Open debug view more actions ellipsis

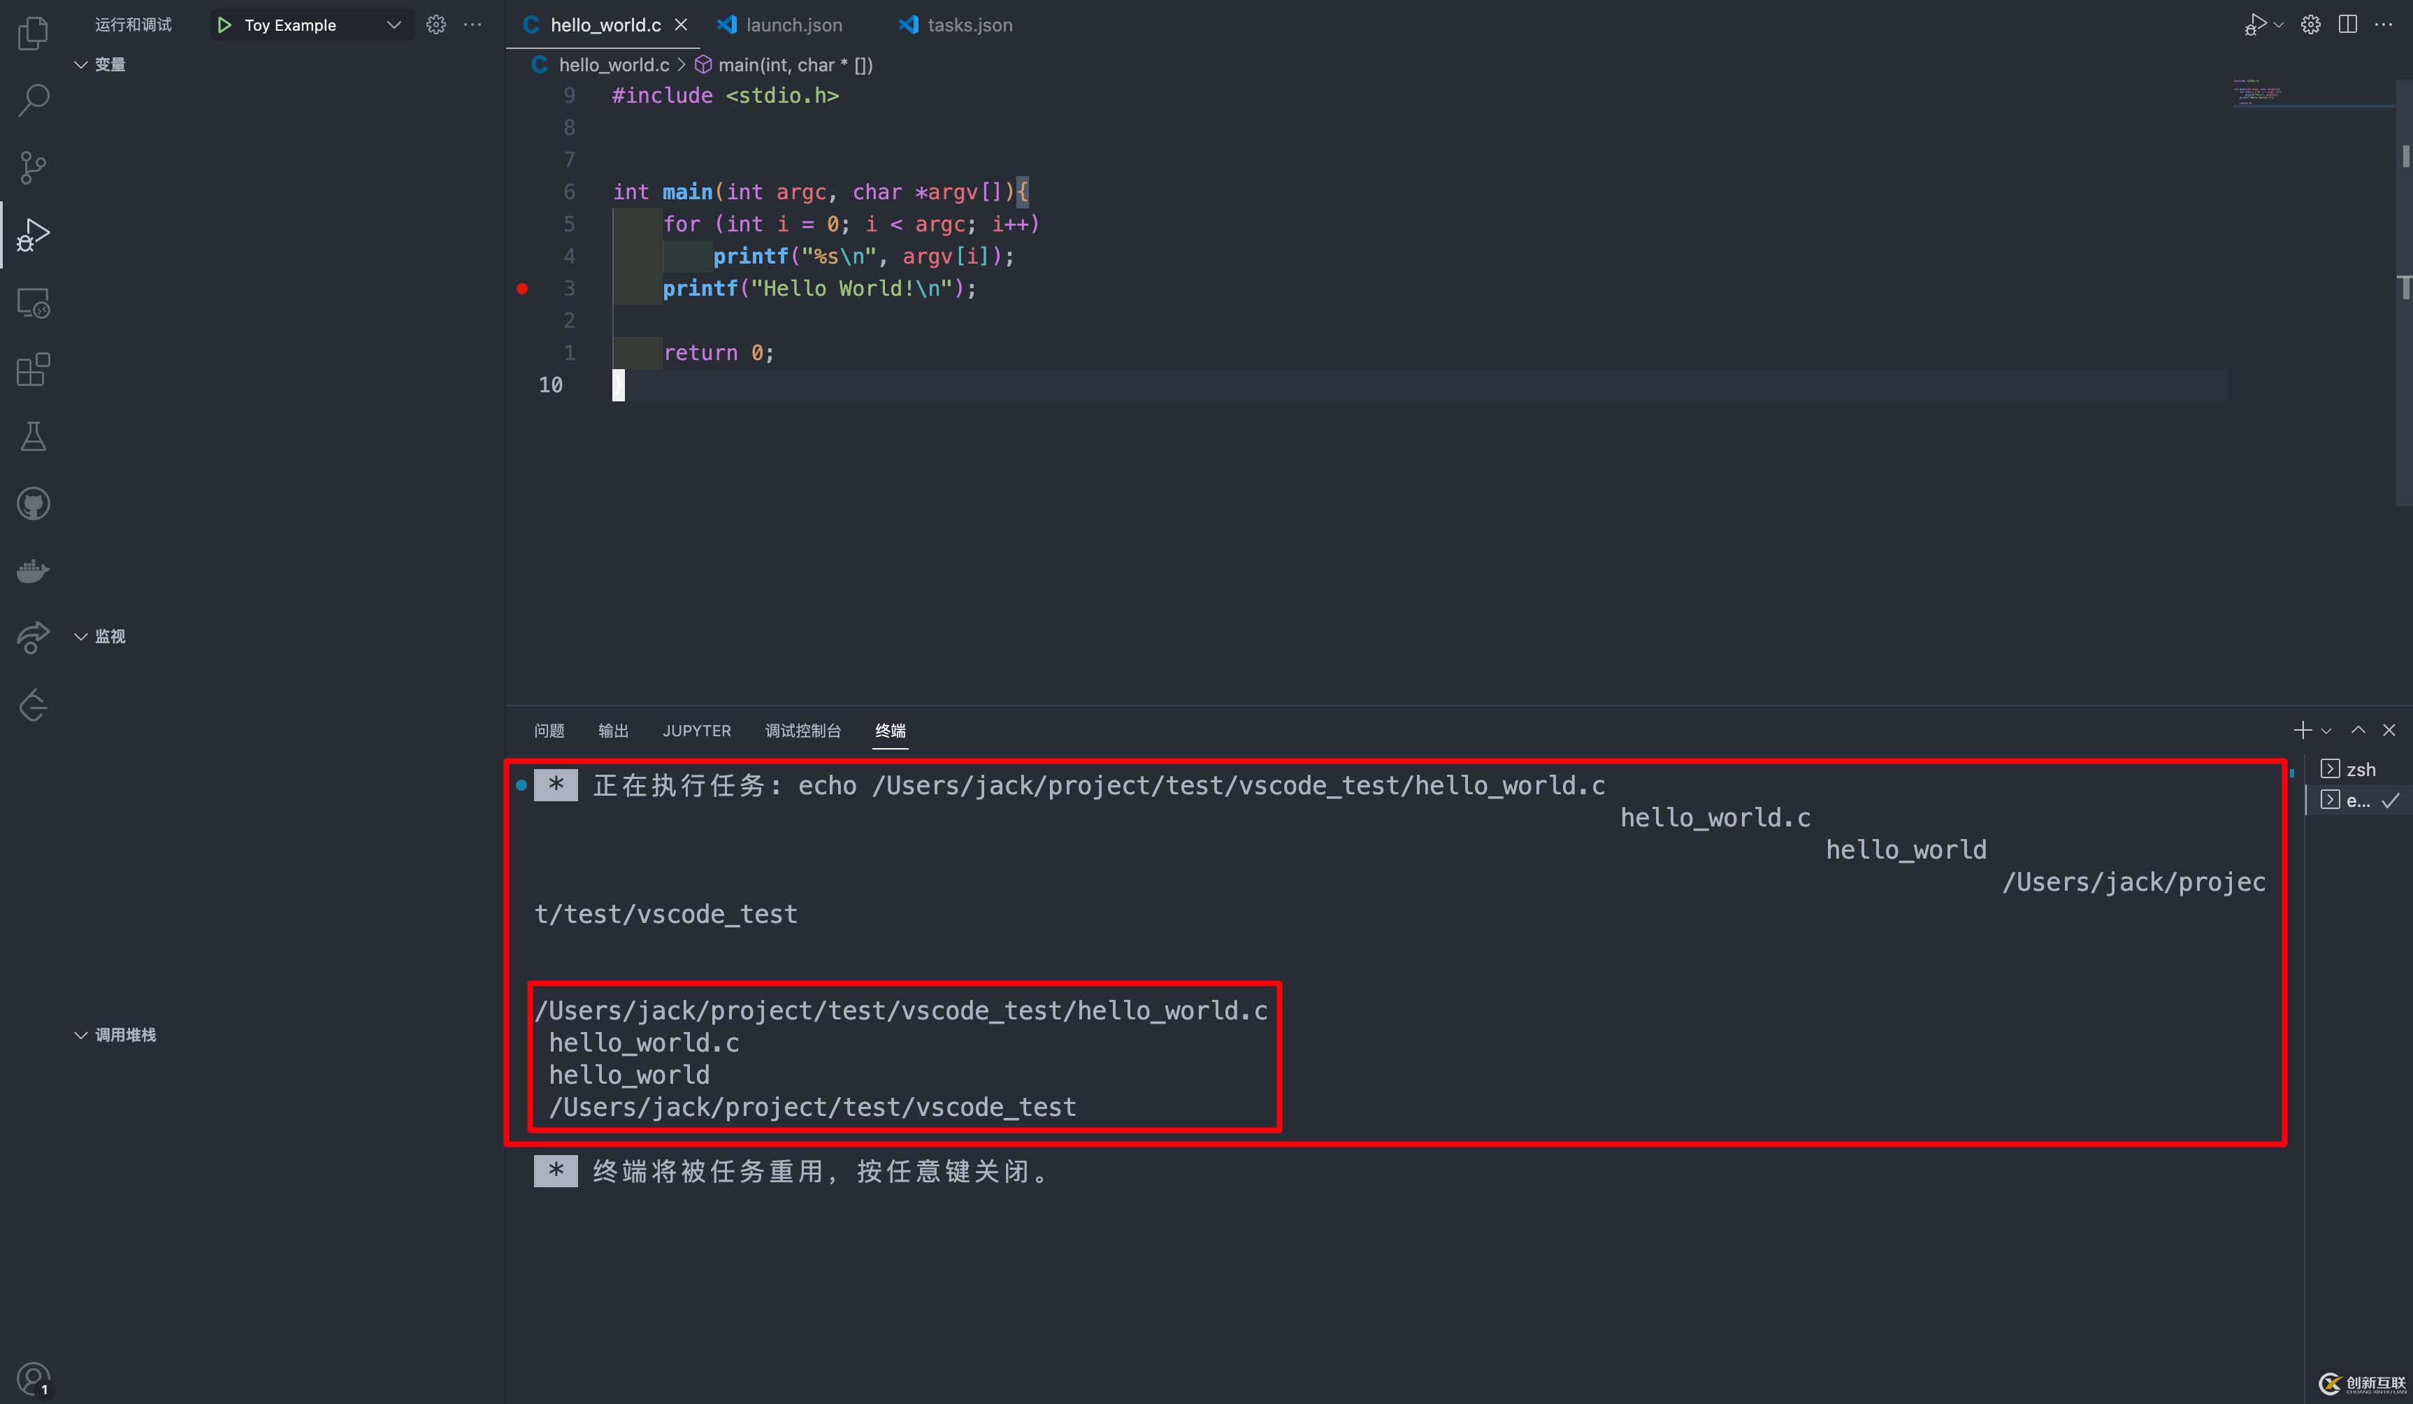[x=472, y=25]
